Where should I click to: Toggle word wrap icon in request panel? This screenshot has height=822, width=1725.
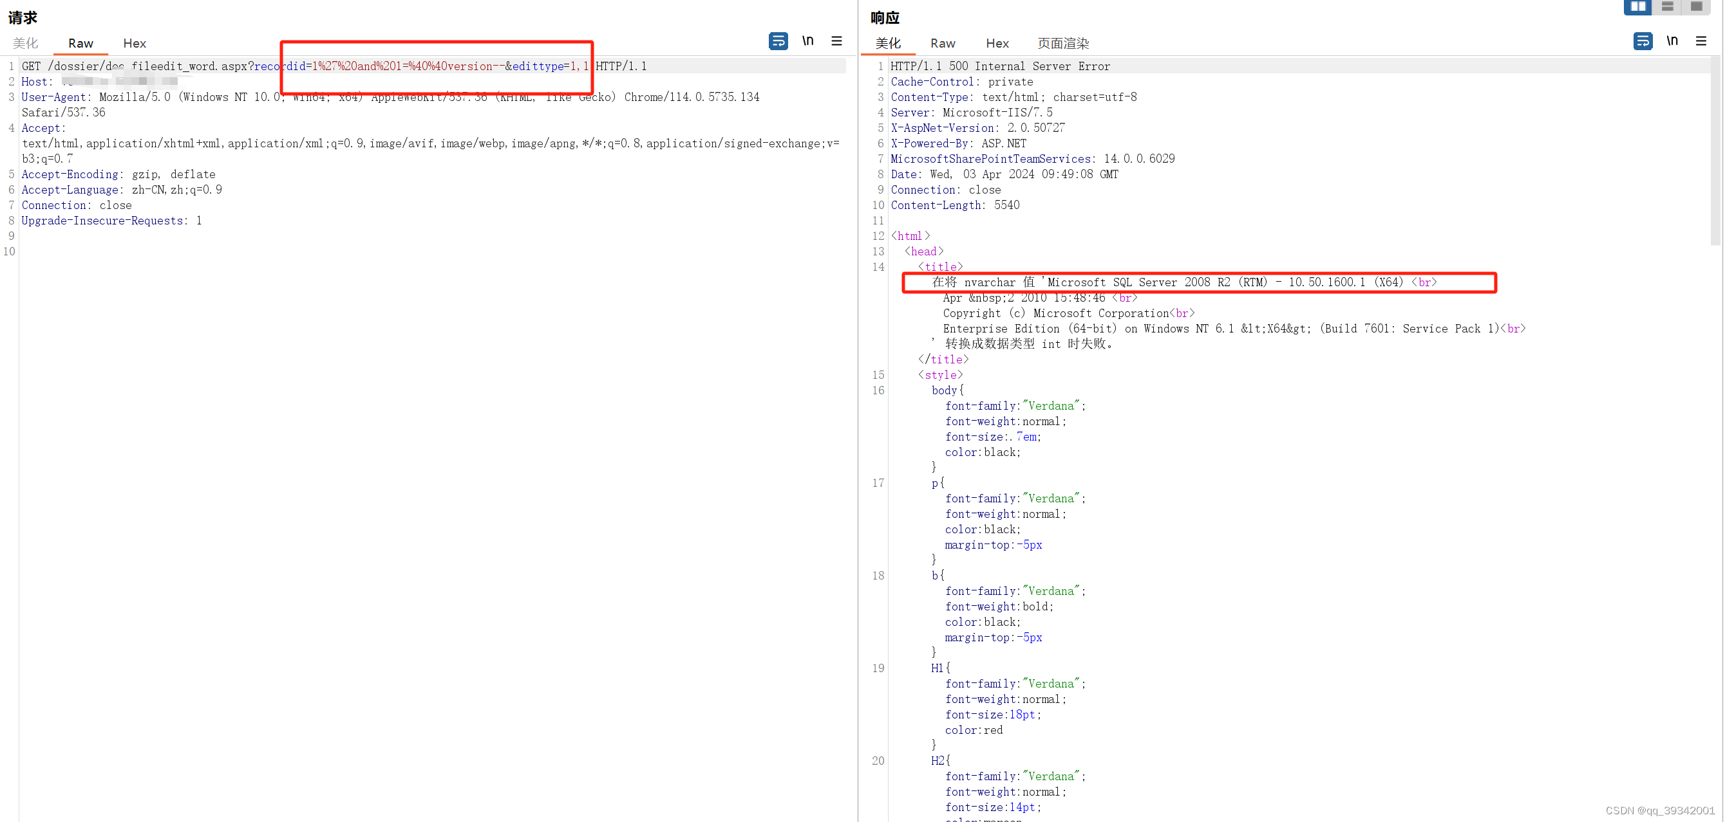[778, 41]
